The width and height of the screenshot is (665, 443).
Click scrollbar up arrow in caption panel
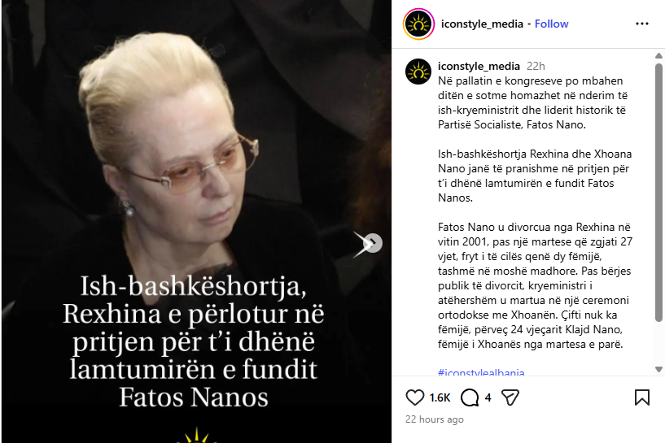click(658, 55)
